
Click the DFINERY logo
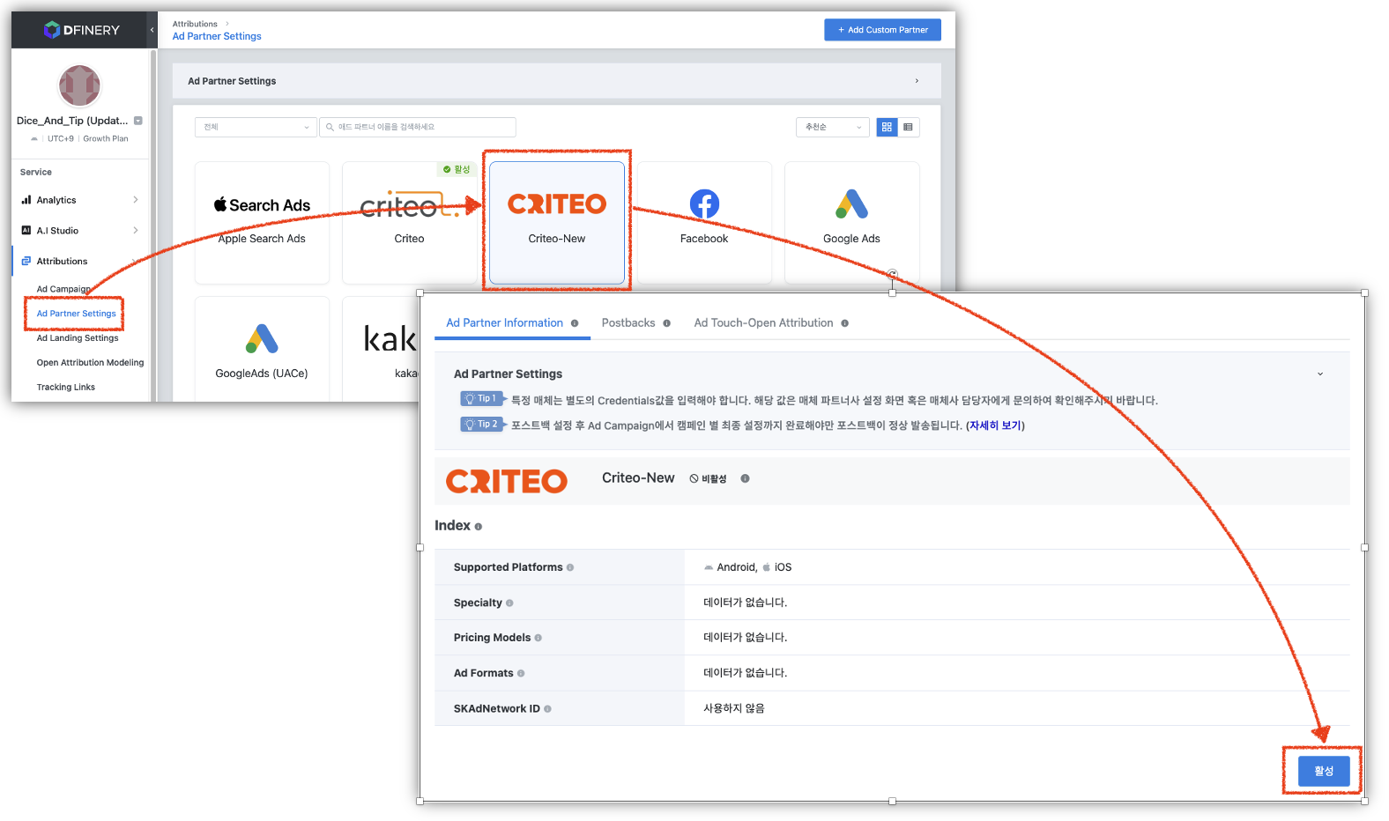(82, 30)
